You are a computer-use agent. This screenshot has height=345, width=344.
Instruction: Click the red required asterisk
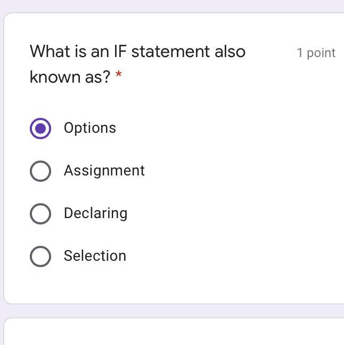[x=118, y=75]
